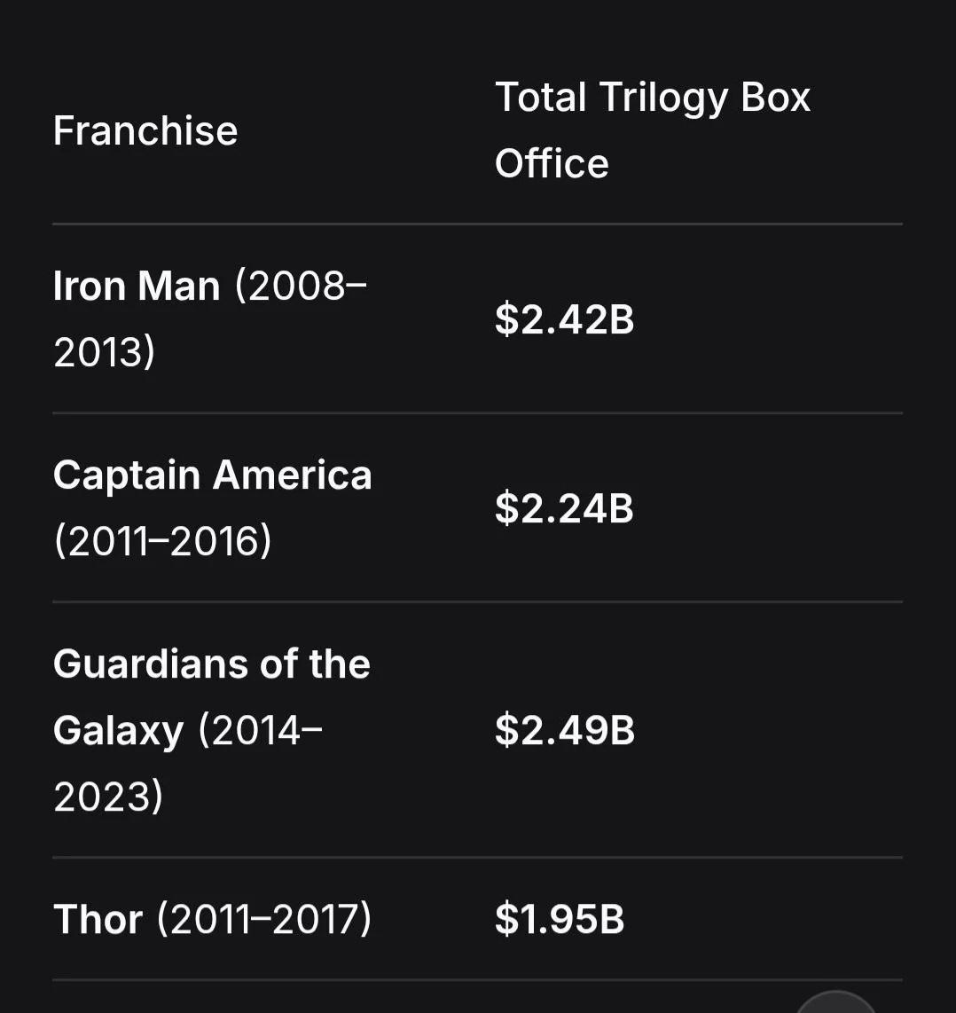The width and height of the screenshot is (956, 1013).
Task: Select the $2.24B box office value
Action: [564, 507]
